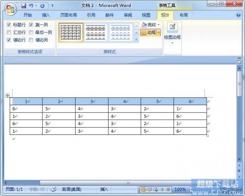Switch to Full Screen Reading view

coord(149,189)
